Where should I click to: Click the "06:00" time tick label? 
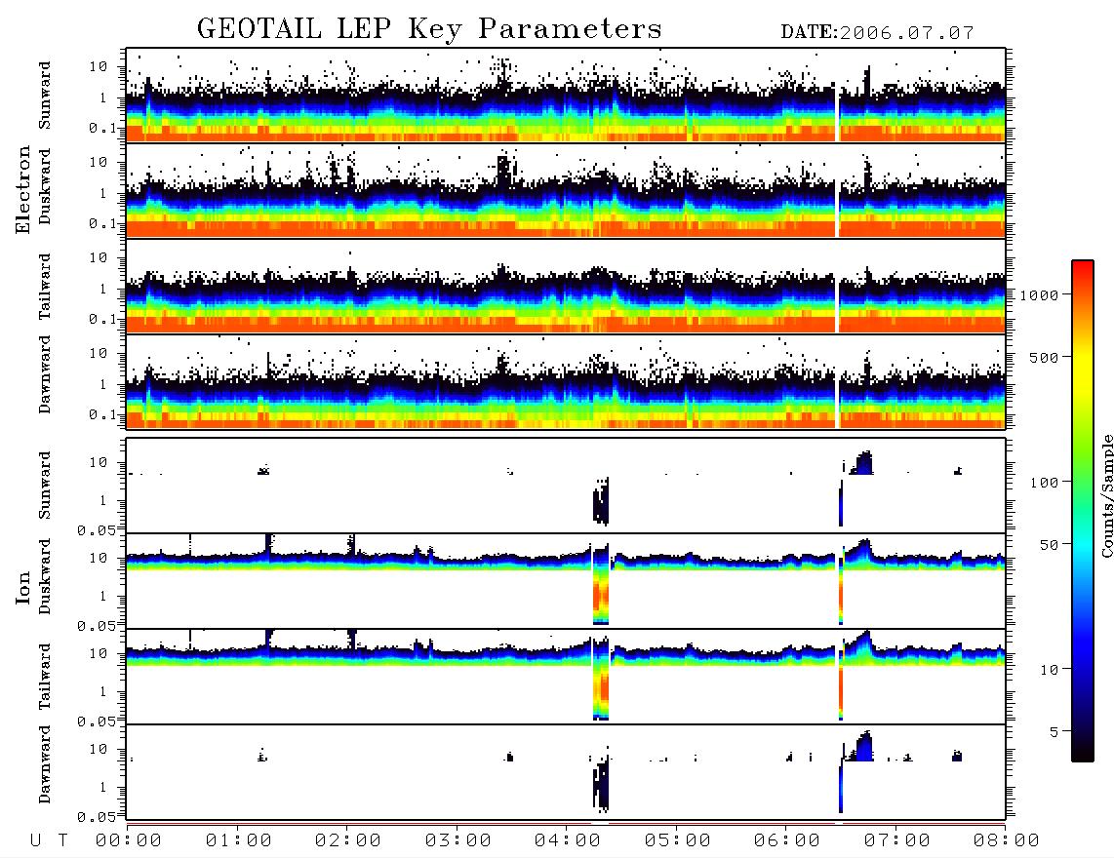pyautogui.click(x=786, y=841)
